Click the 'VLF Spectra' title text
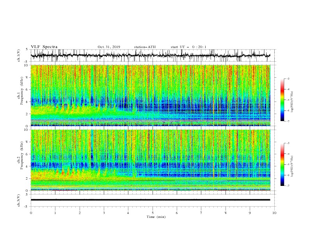This screenshot has height=239, width=309. click(44, 47)
